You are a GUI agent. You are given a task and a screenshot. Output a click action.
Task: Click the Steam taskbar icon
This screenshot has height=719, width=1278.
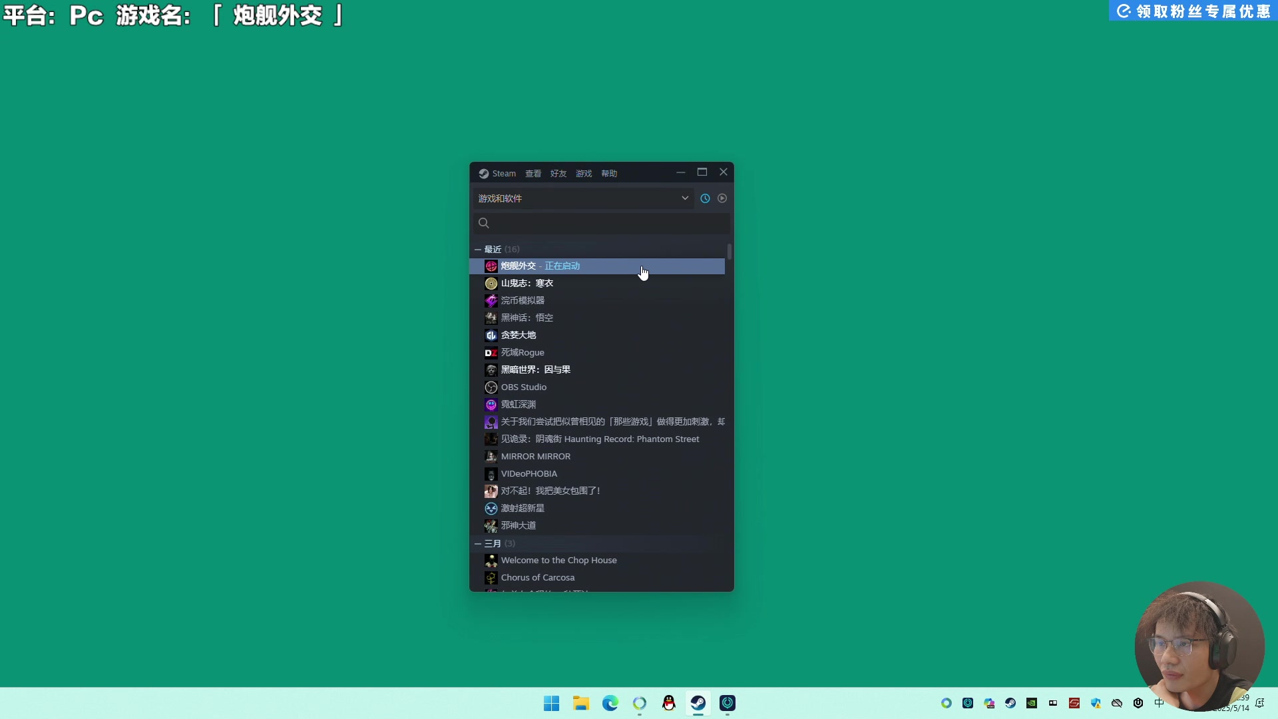pos(698,704)
